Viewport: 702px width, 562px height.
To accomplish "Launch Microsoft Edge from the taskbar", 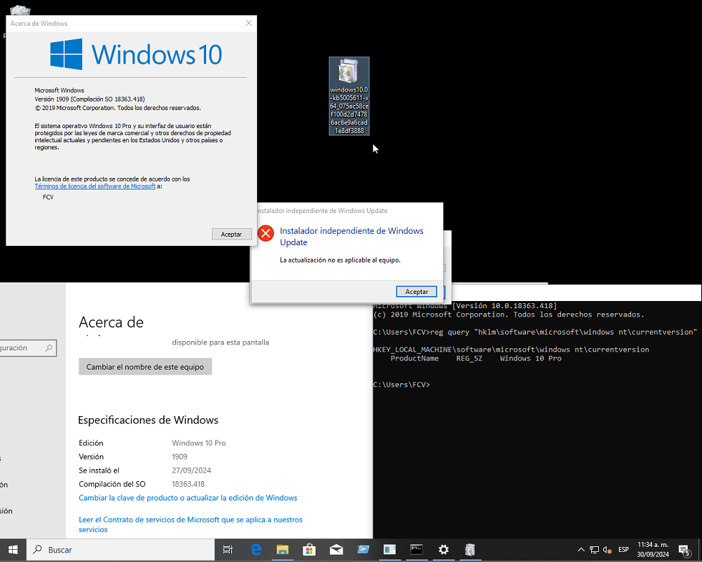I will [x=255, y=549].
